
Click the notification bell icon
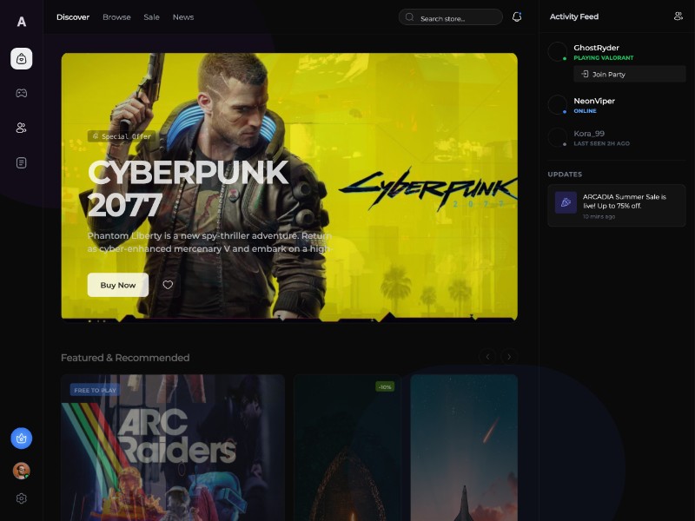[x=517, y=16]
